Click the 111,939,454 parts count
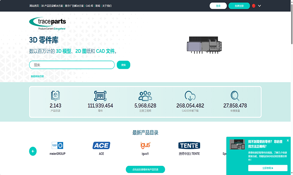293x175 pixels. [100, 106]
